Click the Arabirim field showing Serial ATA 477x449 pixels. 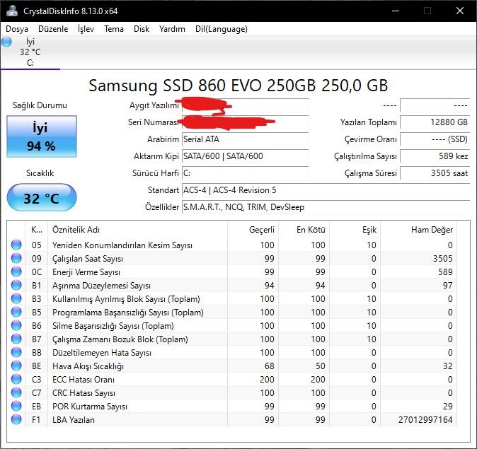245,139
